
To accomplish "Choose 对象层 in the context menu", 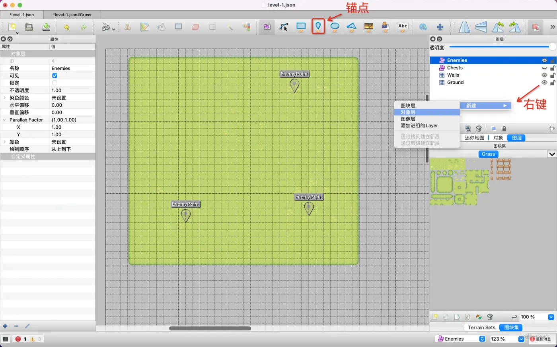I will [427, 112].
